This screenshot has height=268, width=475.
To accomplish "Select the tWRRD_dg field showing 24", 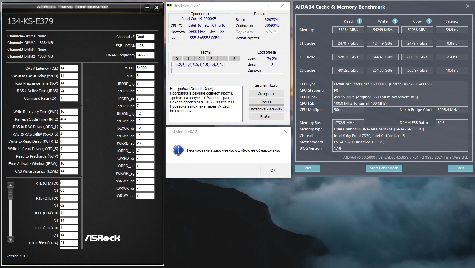I will click(145, 151).
